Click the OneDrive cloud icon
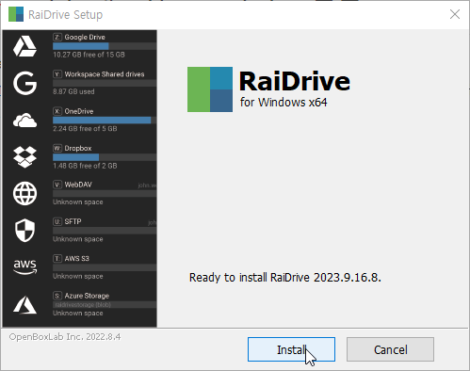 click(x=24, y=121)
